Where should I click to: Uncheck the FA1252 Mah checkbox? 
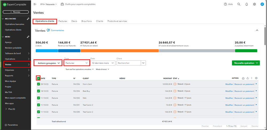38,98
